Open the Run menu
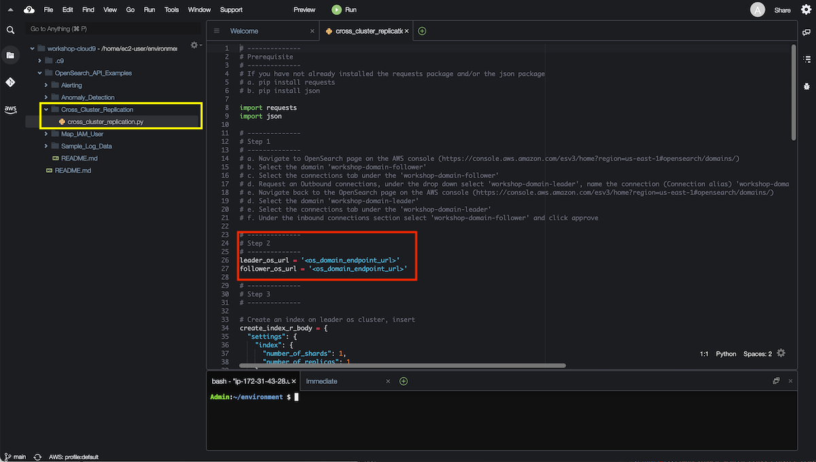 150,10
